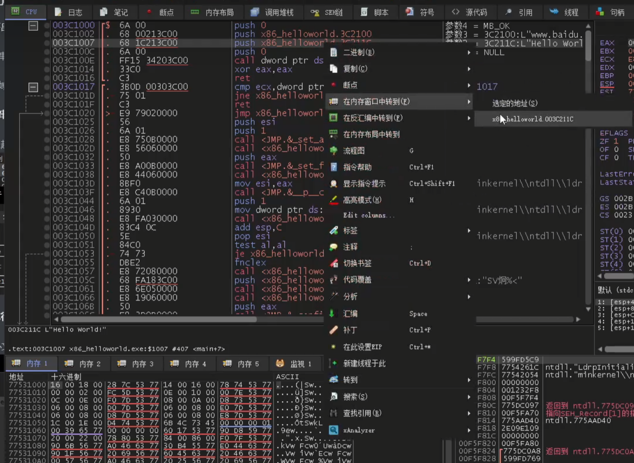Click the 新建线程于此 icon
The height and width of the screenshot is (463, 634).
tap(333, 364)
